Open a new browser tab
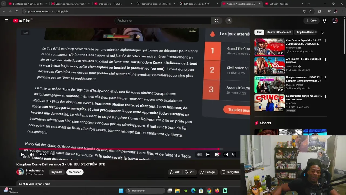Image resolution: width=346 pixels, height=195 pixels. tap(309, 4)
